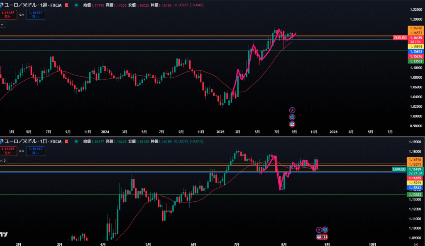
Task: Click the green 1.13533 price label on daily axis
Action: pos(415,195)
